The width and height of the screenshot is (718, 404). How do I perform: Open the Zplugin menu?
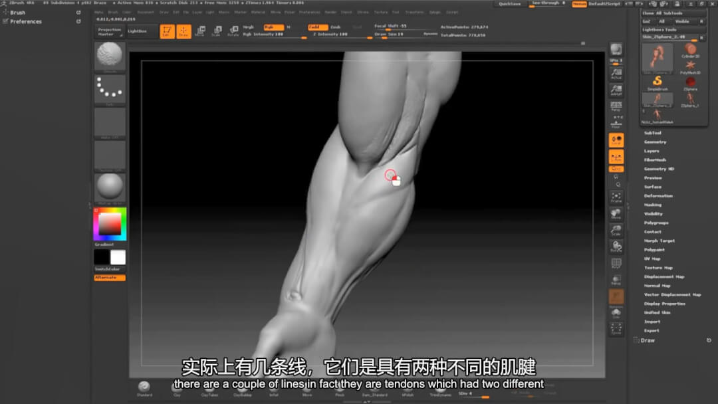[x=435, y=13]
